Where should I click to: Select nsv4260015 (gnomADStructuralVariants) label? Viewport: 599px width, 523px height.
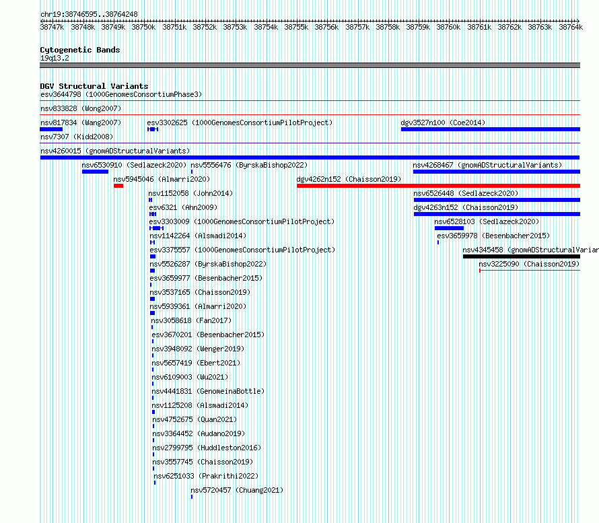[x=115, y=151]
